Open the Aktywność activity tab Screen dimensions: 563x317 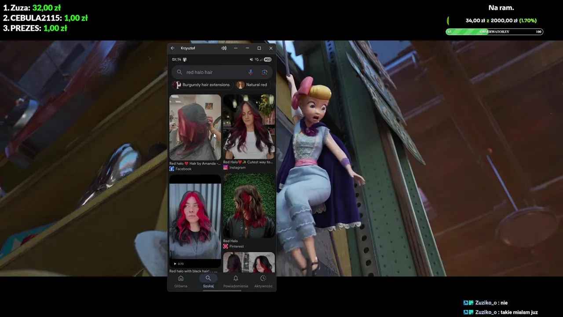tap(263, 281)
